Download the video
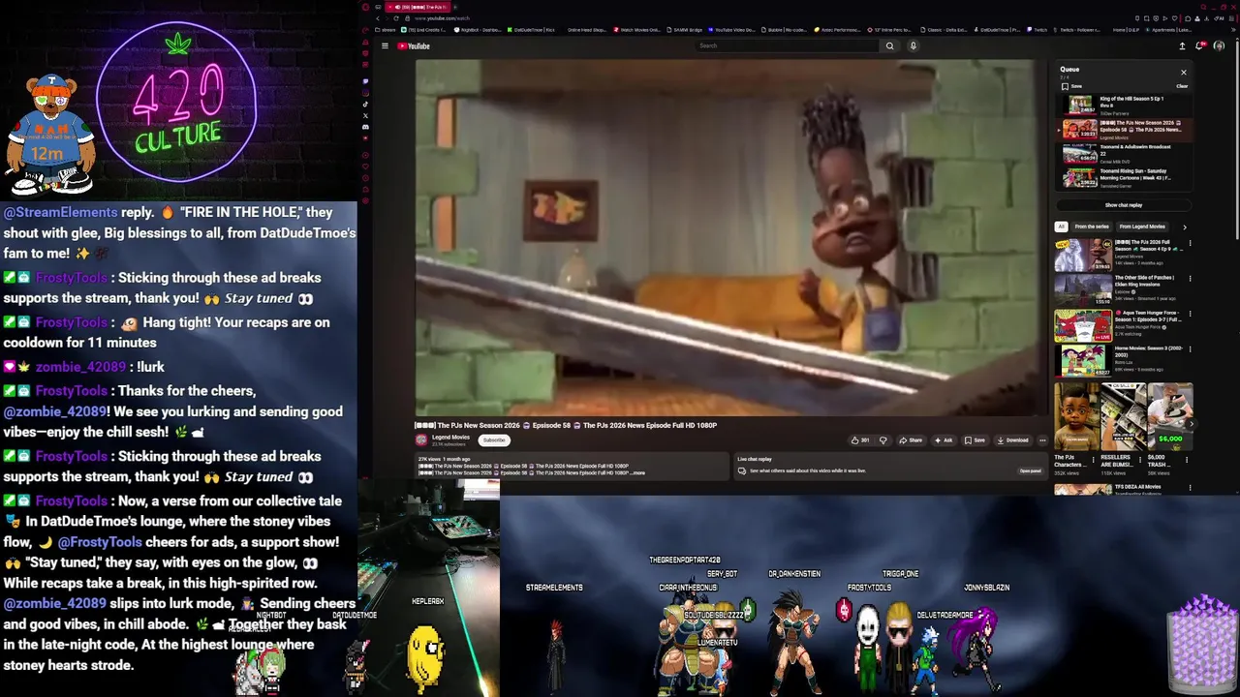This screenshot has height=697, width=1240. pos(1011,440)
